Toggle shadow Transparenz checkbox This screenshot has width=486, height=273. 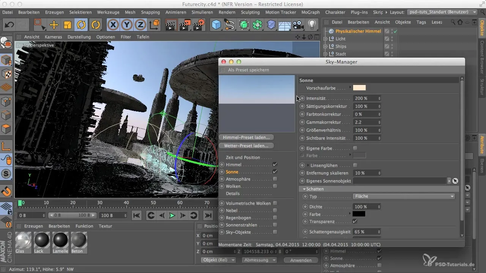355,221
